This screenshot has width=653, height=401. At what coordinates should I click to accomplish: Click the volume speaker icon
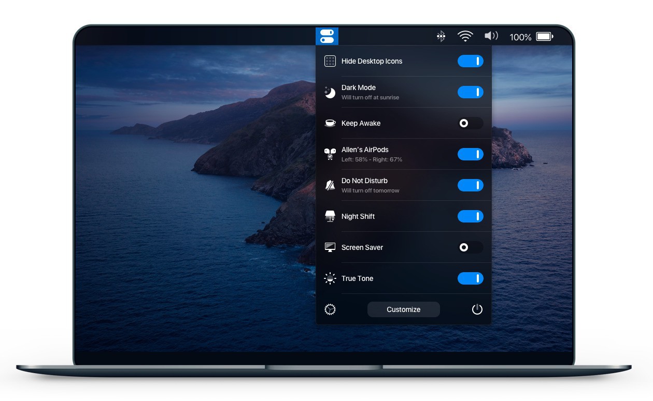pos(491,36)
